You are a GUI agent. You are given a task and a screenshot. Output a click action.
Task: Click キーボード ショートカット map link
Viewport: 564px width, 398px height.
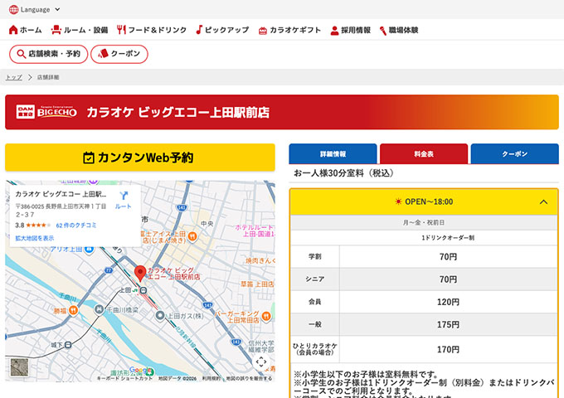point(124,378)
